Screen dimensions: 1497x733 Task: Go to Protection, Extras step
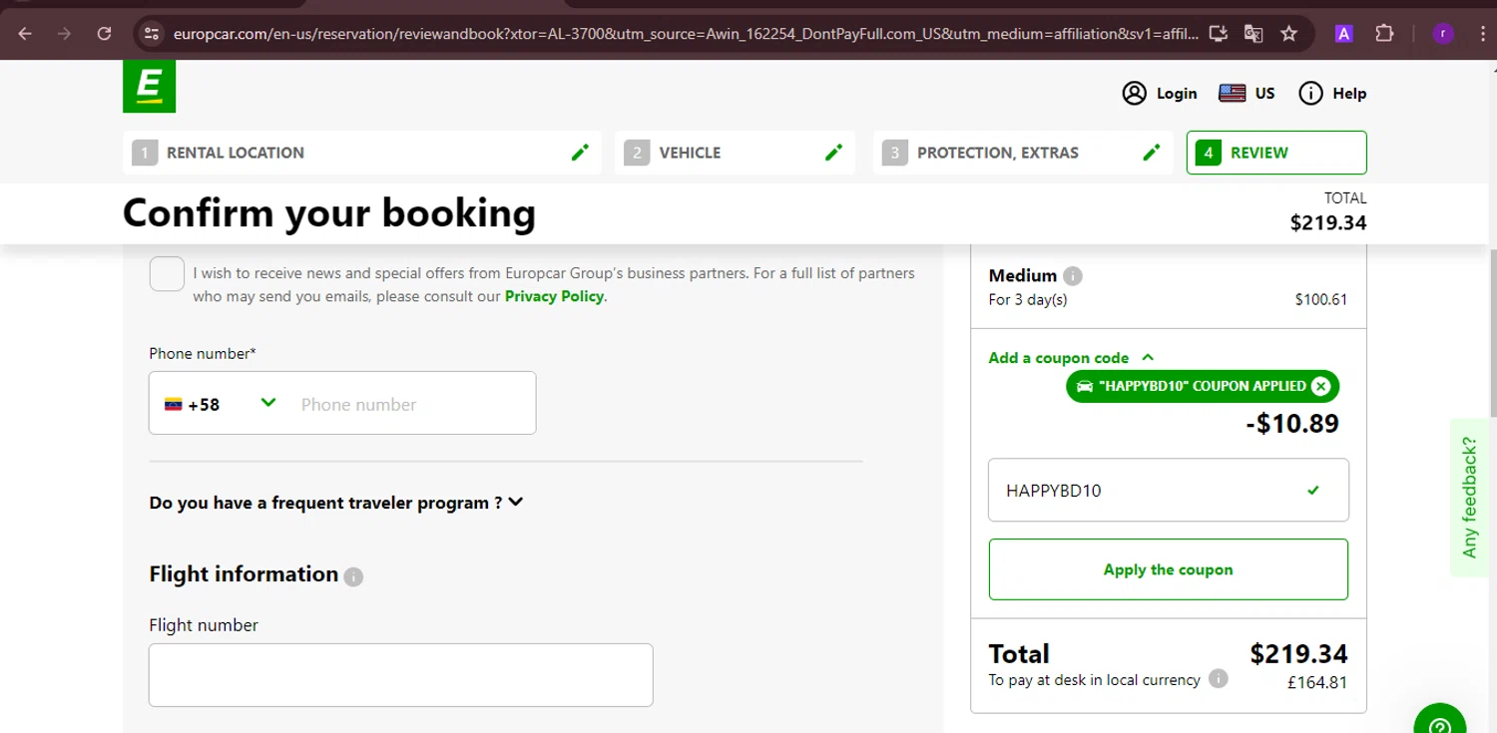[1023, 153]
